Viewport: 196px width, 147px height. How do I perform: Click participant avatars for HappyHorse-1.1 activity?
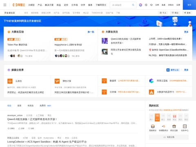click(62, 56)
